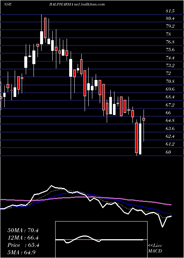This screenshot has height=258, width=184.
Task: Click the 68.4 price axis label
Action: pyautogui.click(x=170, y=97)
